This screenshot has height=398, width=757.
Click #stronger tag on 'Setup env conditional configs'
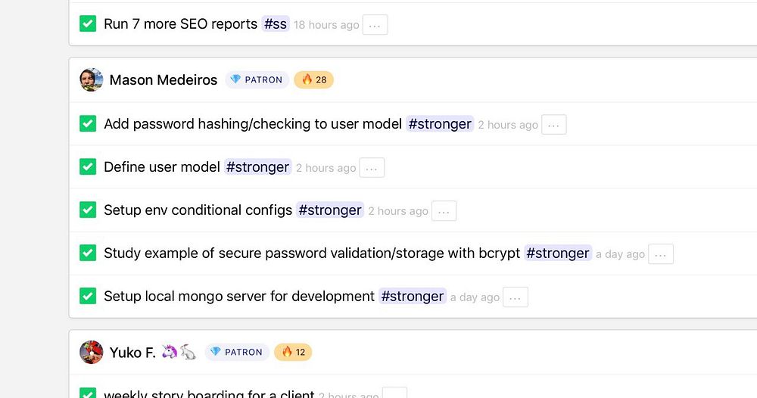[x=330, y=210]
